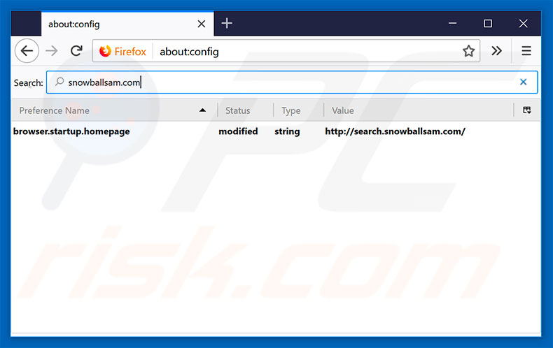The image size is (553, 348).
Task: Select the browser.startup.homepage preference
Action: 71,131
